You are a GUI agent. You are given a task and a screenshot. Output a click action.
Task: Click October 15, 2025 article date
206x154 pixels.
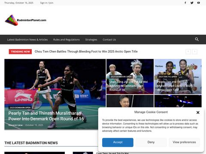[34, 125]
